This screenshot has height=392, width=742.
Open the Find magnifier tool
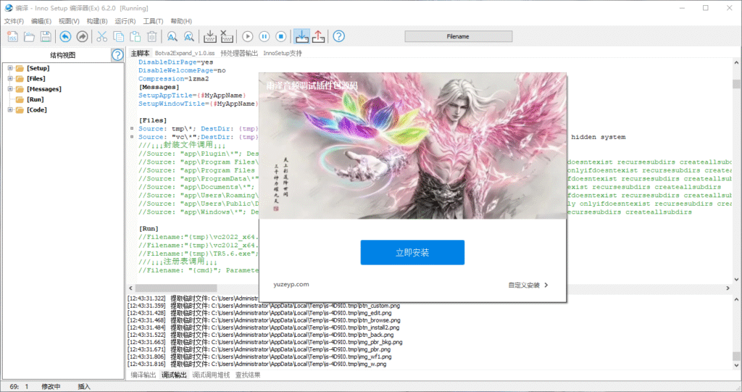point(172,36)
